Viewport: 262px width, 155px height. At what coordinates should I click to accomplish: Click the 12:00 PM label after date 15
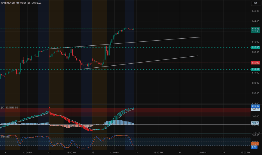(x=245, y=152)
